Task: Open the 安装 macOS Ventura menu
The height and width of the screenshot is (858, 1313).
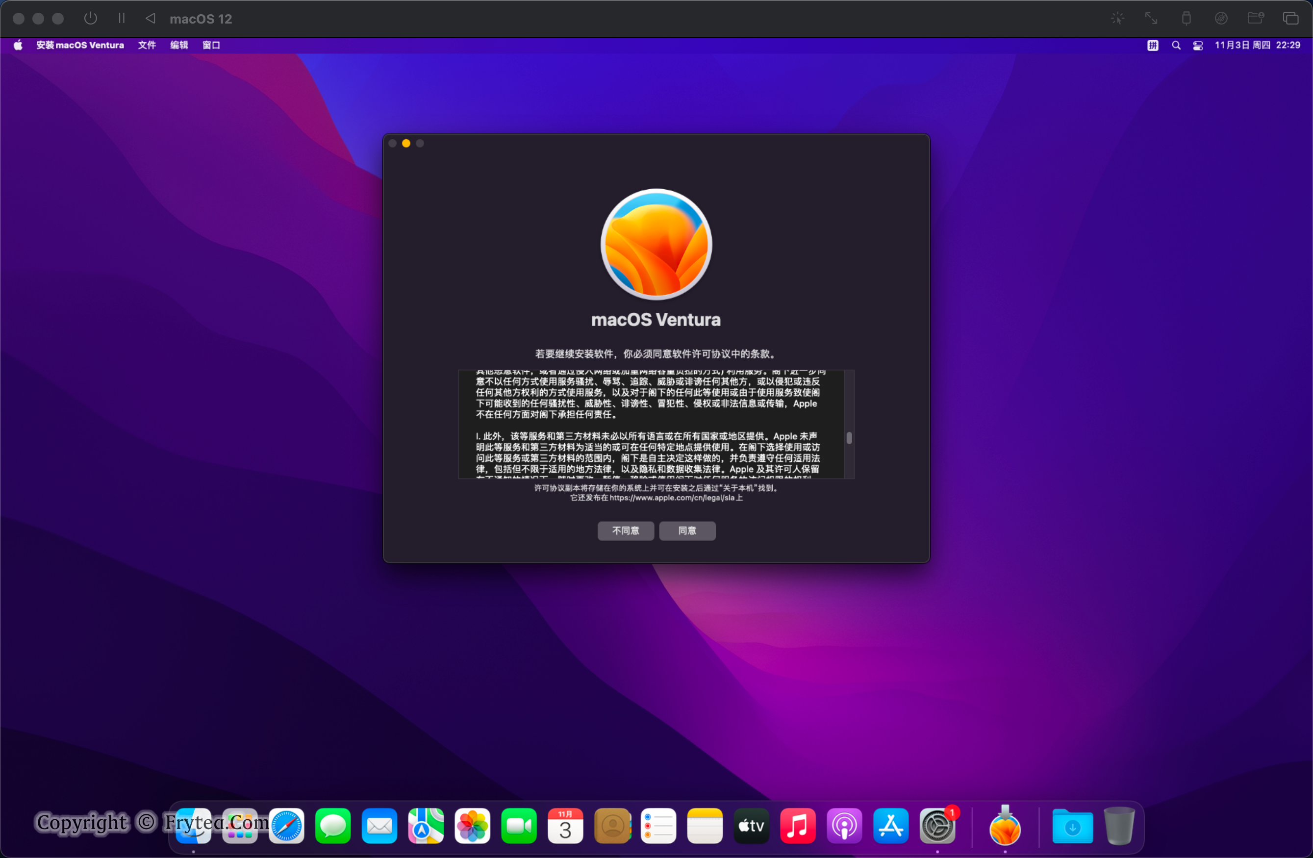Action: click(80, 45)
